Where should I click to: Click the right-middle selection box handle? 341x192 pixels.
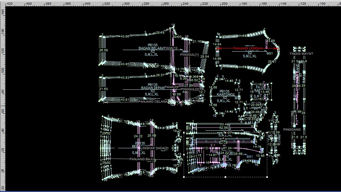(x=267, y=155)
